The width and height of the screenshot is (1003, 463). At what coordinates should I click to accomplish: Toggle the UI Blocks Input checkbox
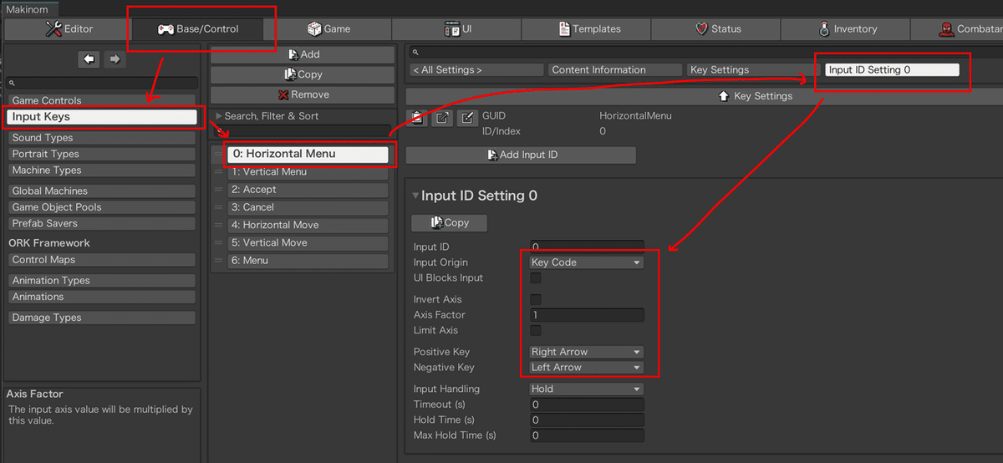point(536,277)
